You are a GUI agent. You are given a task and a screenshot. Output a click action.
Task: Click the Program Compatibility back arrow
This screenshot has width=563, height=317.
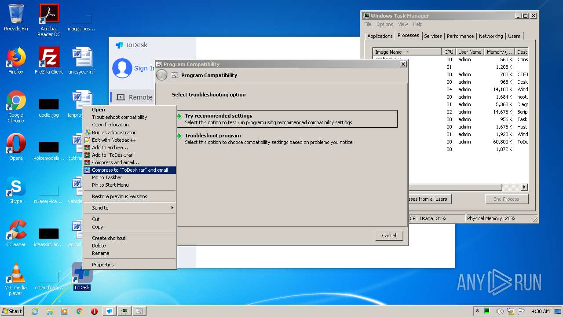tap(161, 75)
